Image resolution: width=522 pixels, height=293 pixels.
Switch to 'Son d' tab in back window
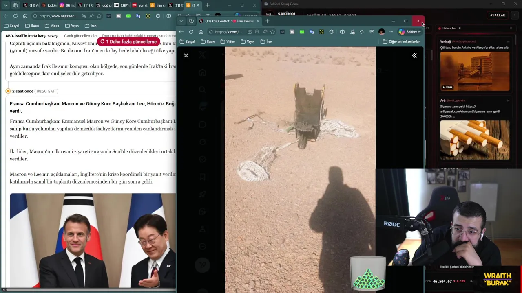[x=140, y=5]
